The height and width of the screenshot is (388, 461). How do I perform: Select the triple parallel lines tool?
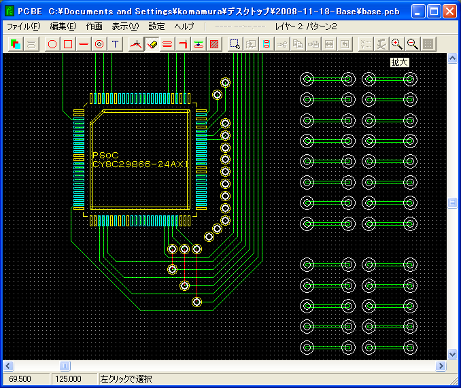coord(167,44)
